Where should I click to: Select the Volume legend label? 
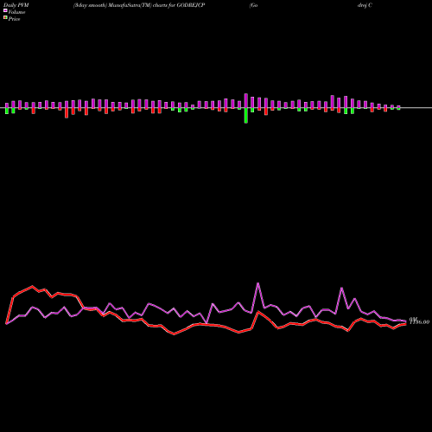(16, 12)
